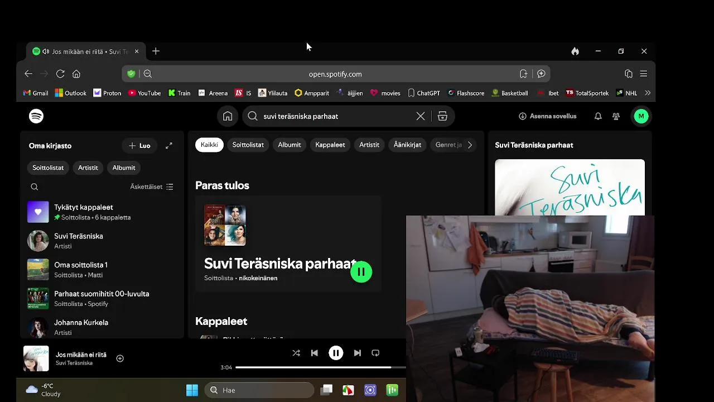Viewport: 714px width, 402px height.
Task: Open the YouTube bookmark
Action: click(144, 93)
